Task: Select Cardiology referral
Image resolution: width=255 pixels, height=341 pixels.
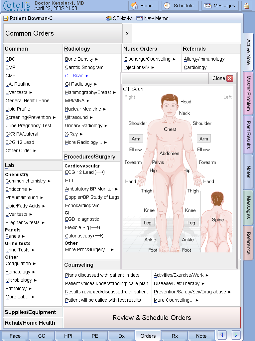Action: (195, 67)
